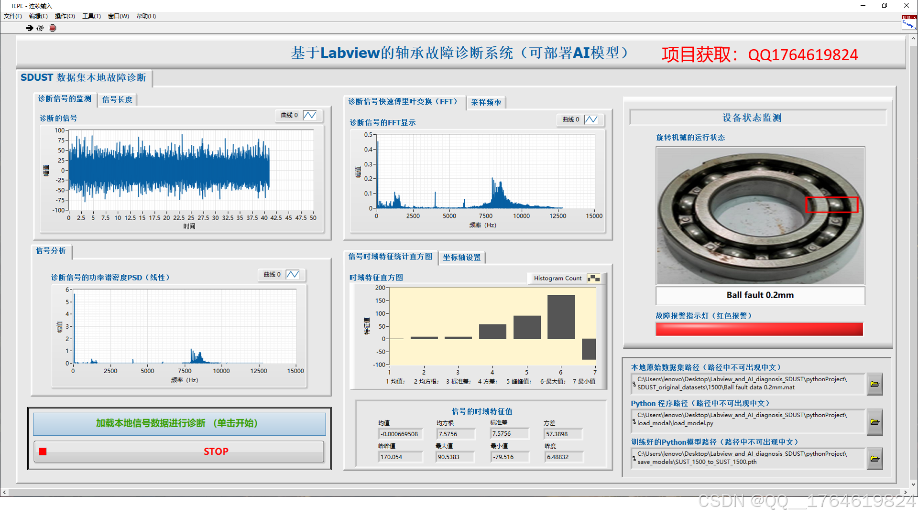Open the 工具(T) menu

pos(91,16)
